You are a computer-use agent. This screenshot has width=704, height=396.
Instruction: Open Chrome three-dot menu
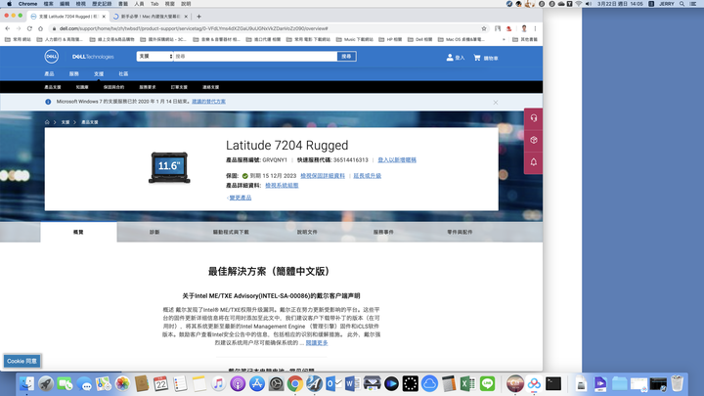[535, 28]
